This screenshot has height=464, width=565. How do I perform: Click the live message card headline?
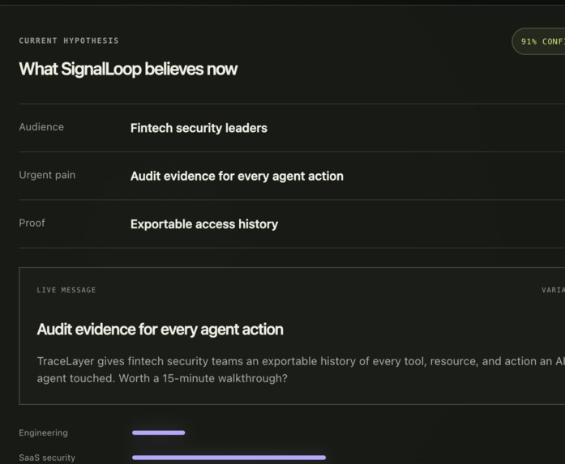click(x=161, y=330)
